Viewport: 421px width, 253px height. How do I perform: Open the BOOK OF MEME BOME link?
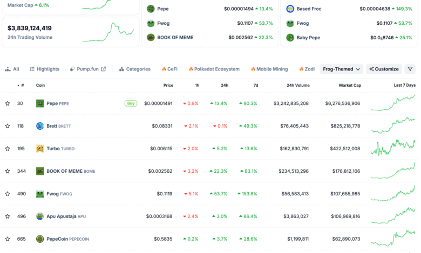coord(71,171)
